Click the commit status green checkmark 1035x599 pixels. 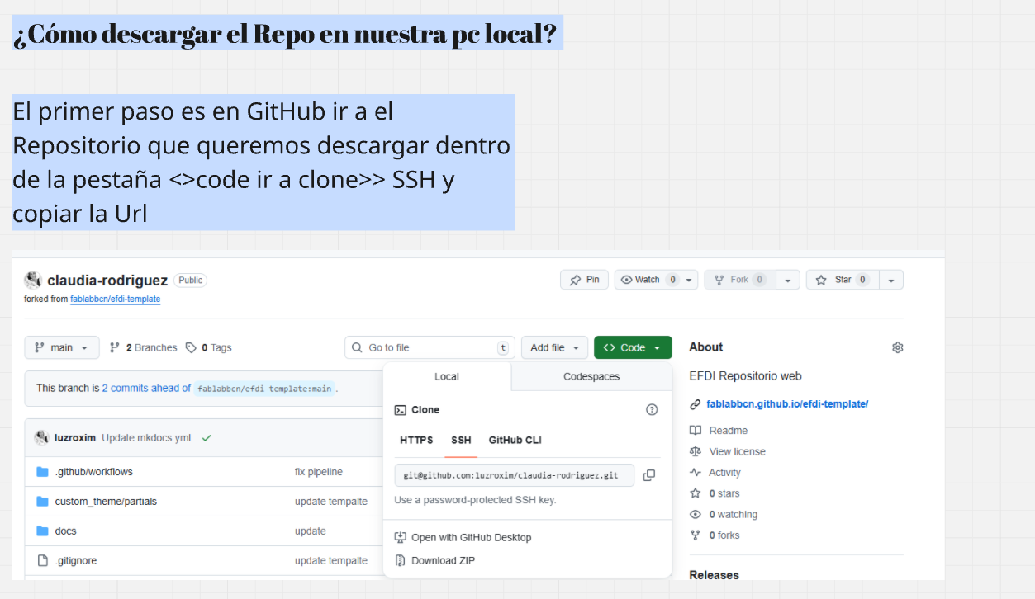(x=207, y=438)
